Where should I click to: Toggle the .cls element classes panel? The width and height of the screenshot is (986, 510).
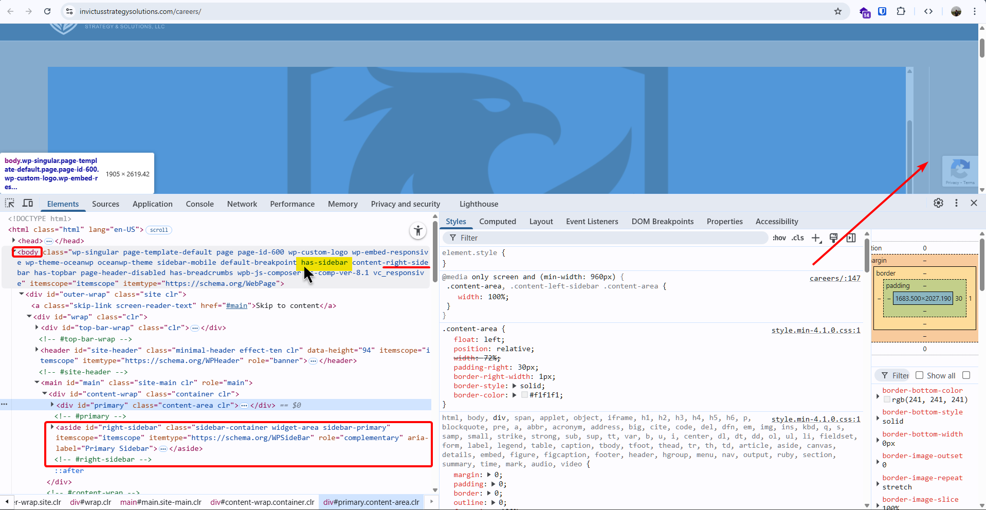tap(798, 238)
